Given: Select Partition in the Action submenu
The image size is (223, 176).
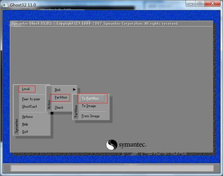Looking at the screenshot, I should coord(60,98).
